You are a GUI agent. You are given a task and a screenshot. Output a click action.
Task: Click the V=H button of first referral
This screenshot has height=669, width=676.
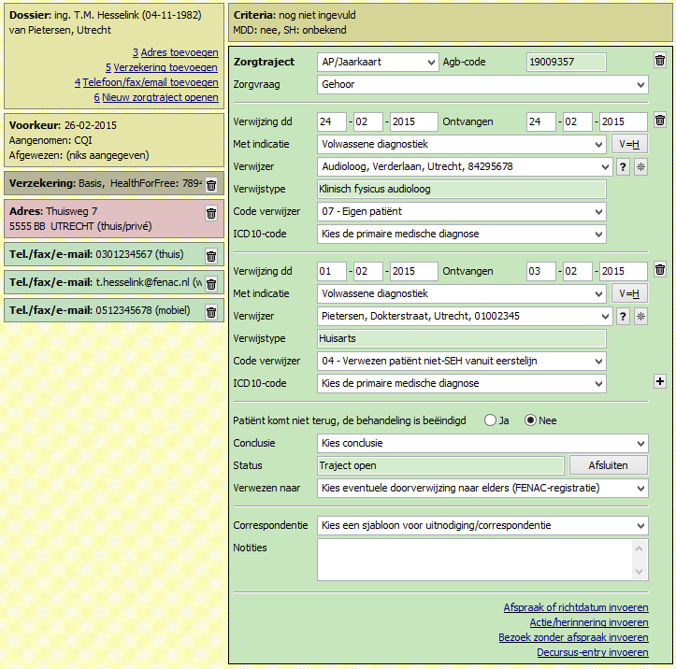click(x=629, y=145)
